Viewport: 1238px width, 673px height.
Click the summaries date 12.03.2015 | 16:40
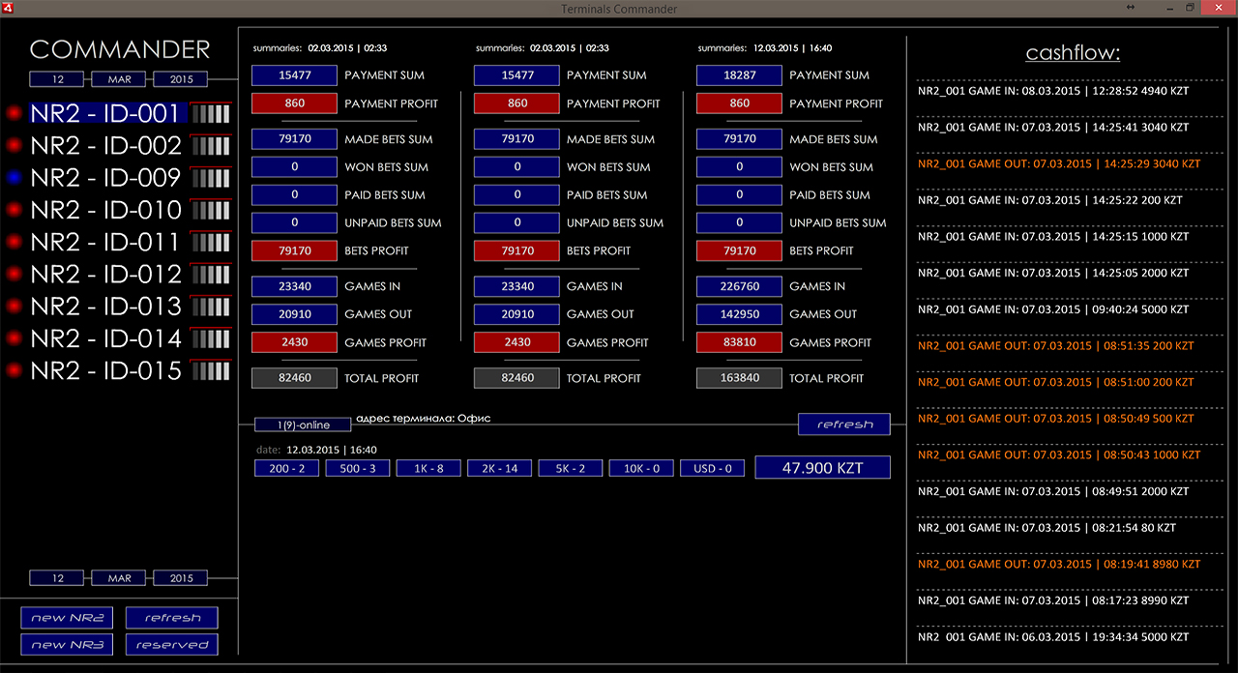point(791,48)
